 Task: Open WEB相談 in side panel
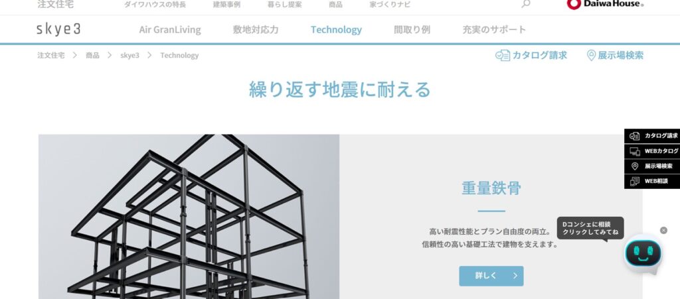click(x=652, y=181)
